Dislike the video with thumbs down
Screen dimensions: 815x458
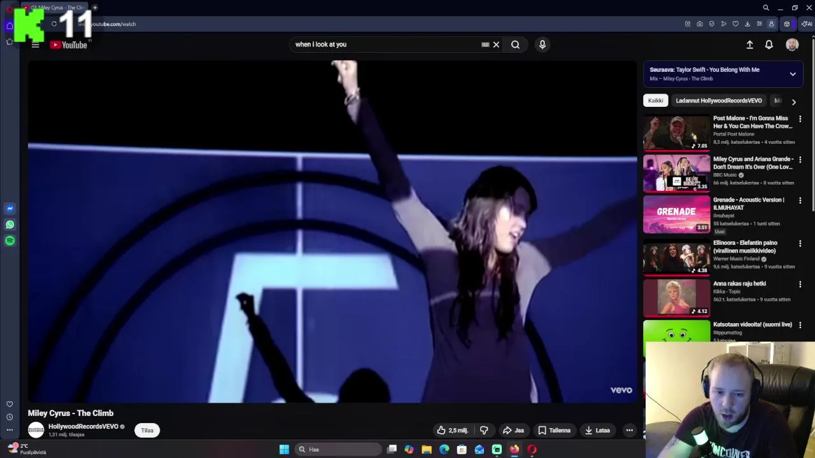[x=484, y=431]
